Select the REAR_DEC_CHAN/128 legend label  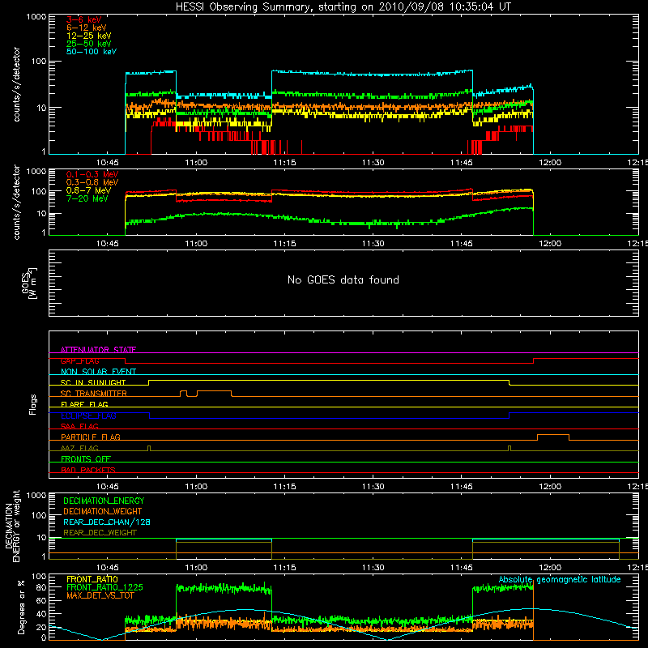click(107, 522)
